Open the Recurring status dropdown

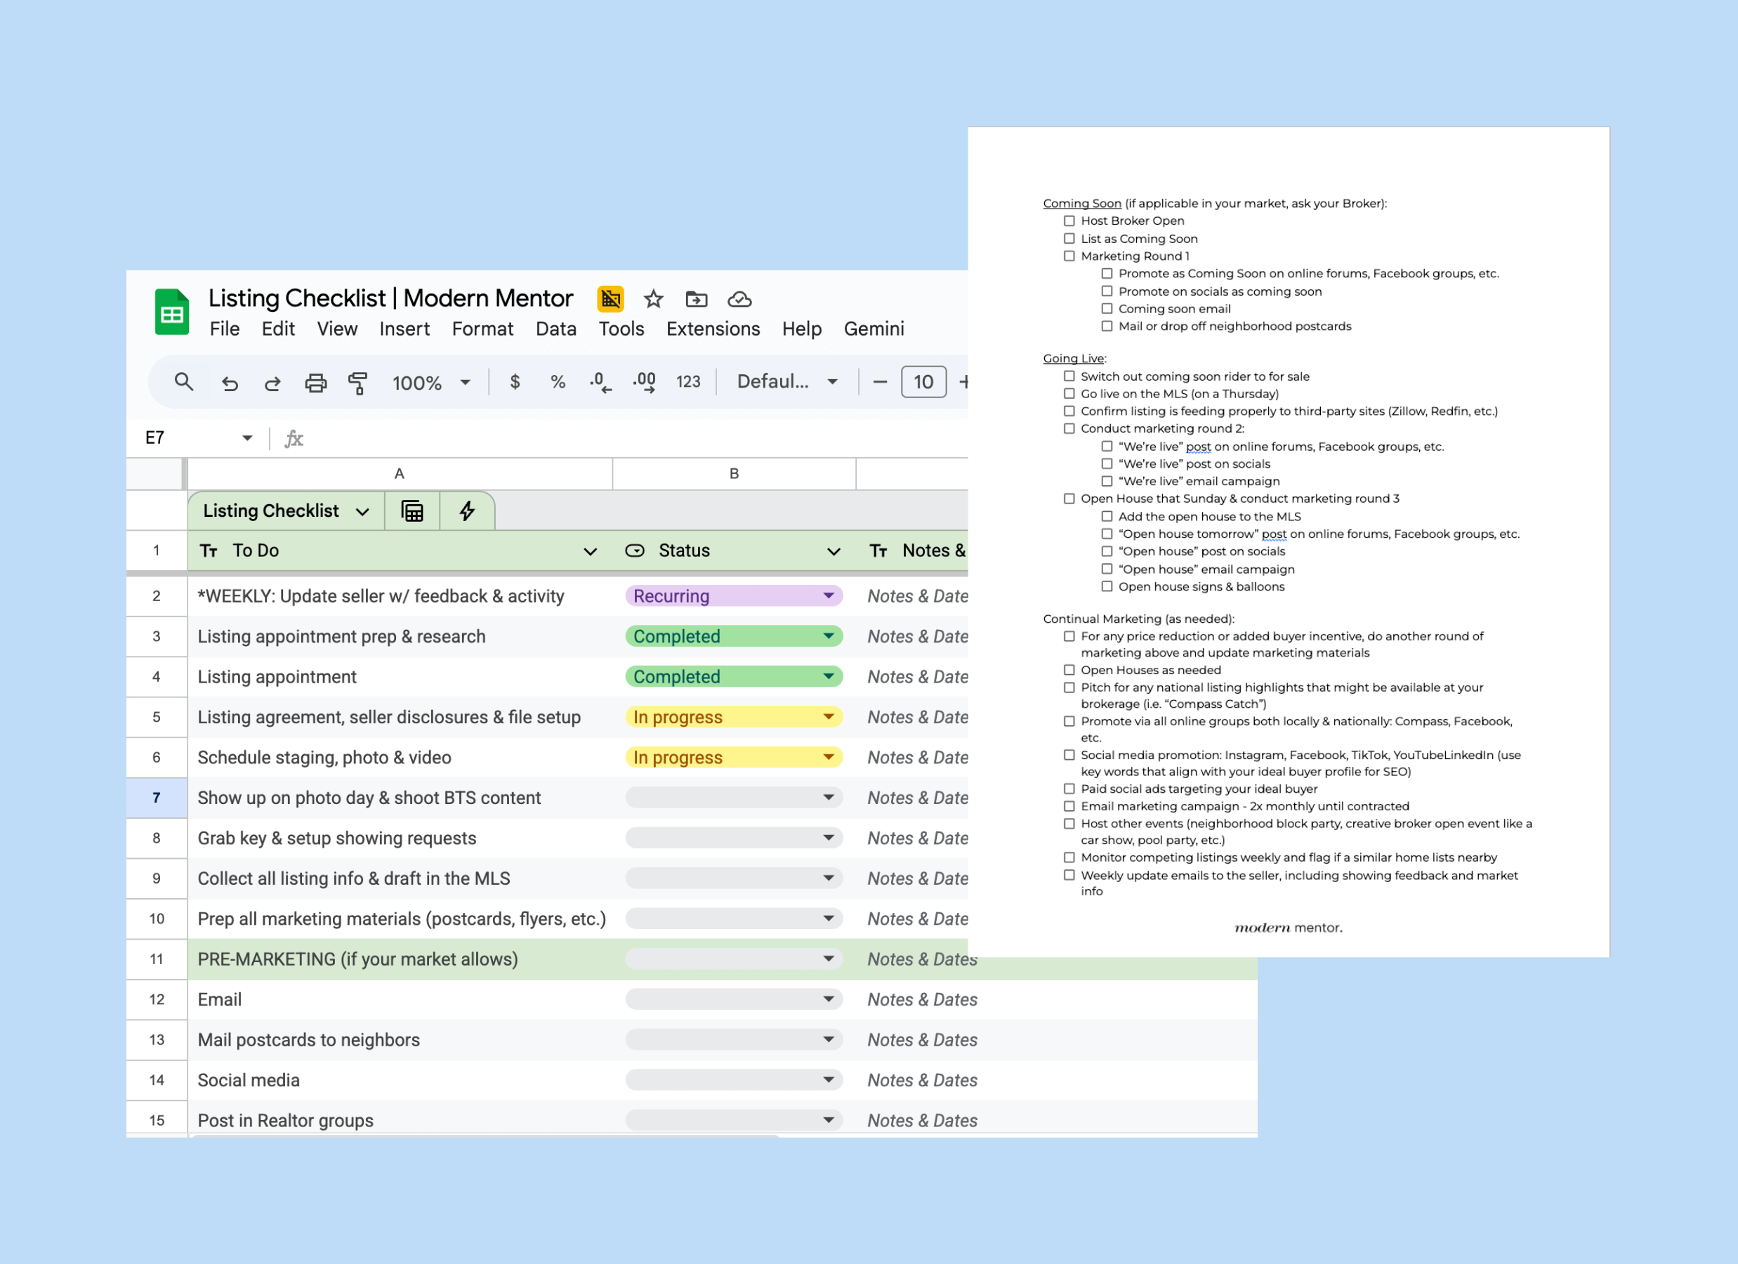(x=829, y=595)
